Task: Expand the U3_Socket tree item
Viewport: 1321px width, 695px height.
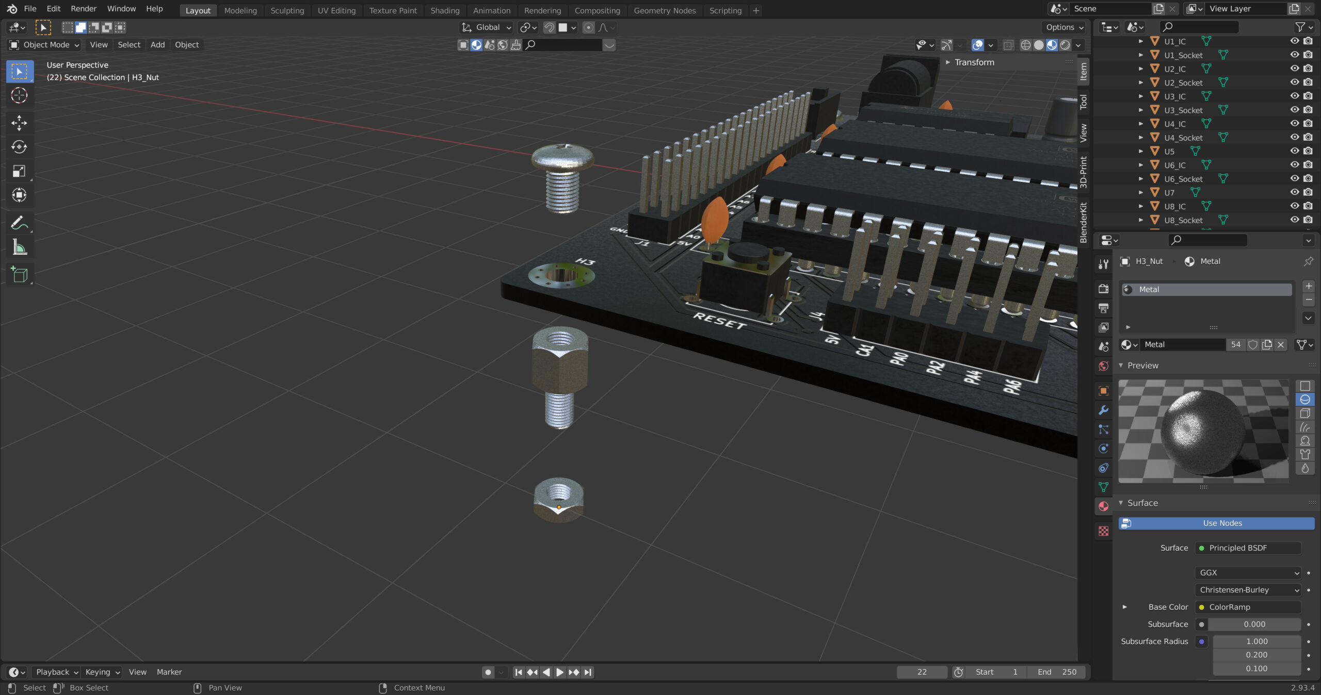Action: (1140, 110)
